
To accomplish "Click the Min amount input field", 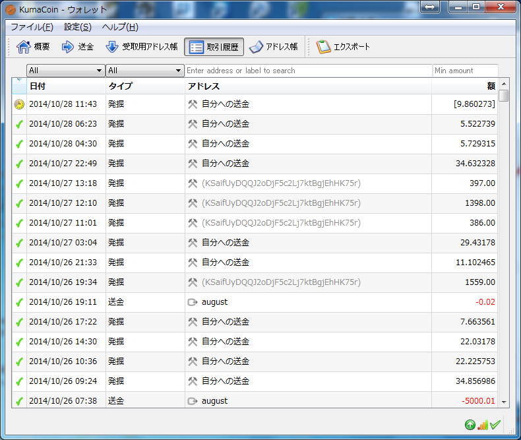I will point(464,71).
